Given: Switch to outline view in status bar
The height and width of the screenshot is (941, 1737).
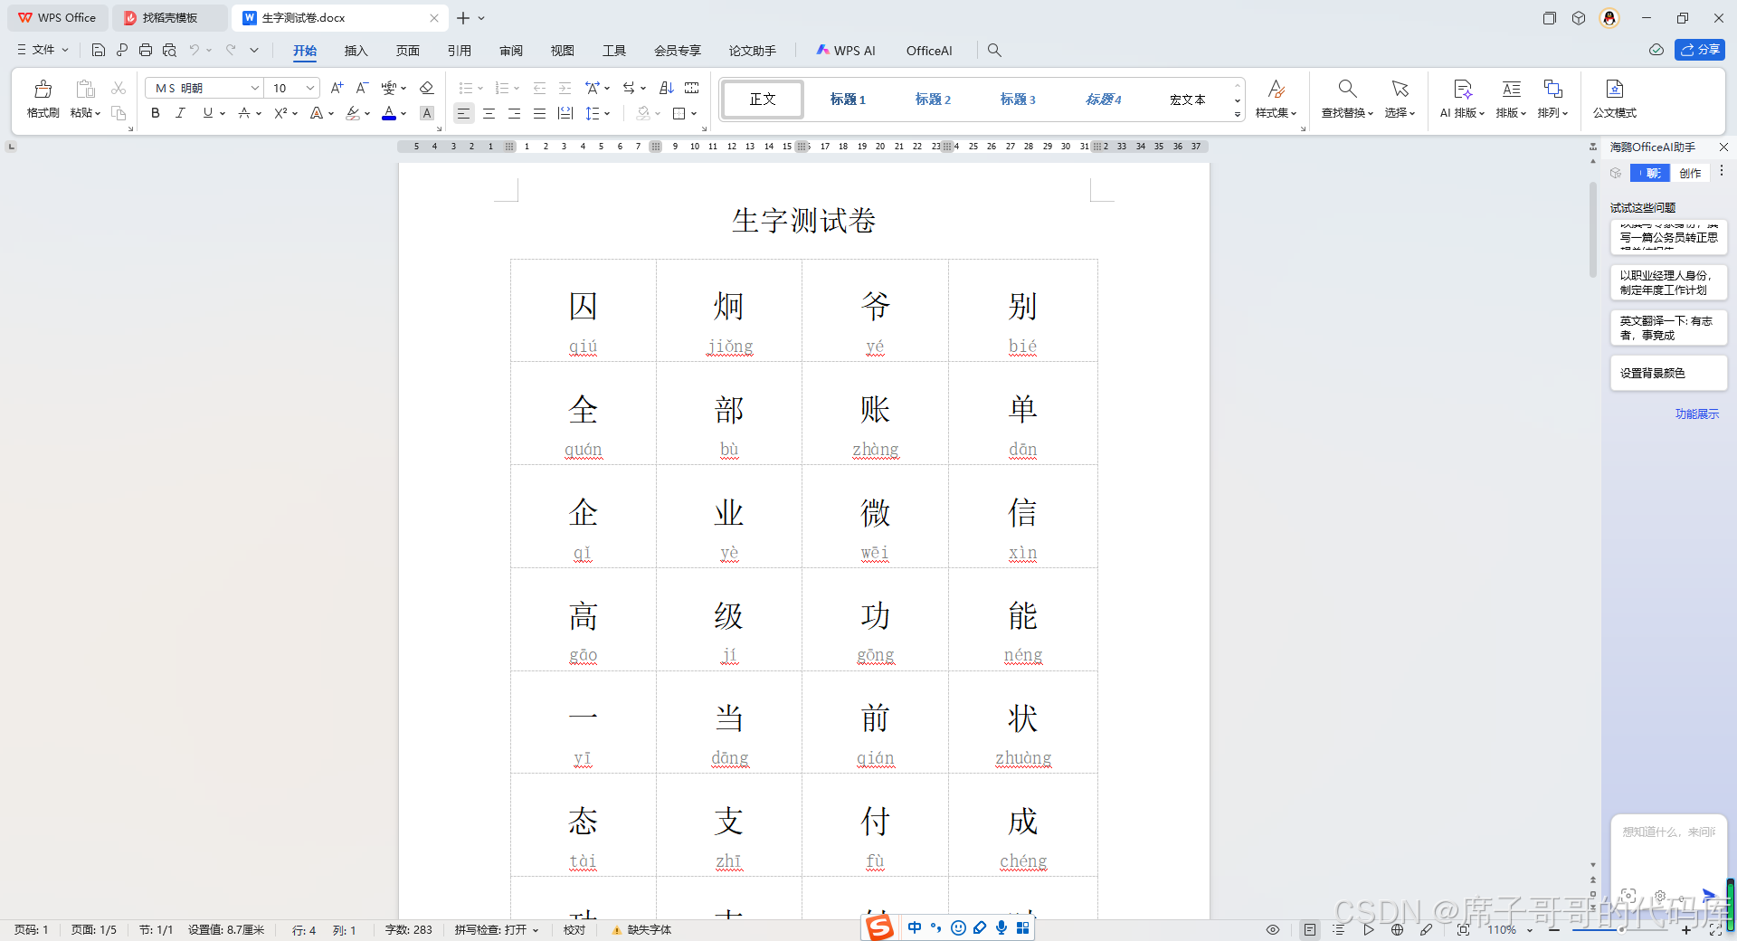Looking at the screenshot, I should (x=1339, y=929).
